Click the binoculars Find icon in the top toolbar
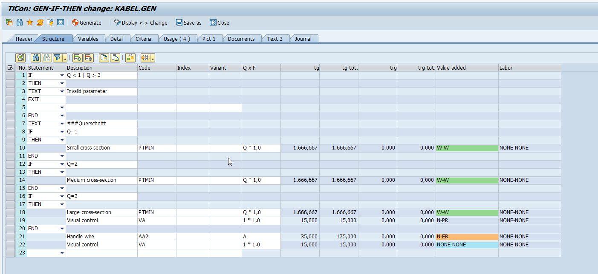The image size is (598, 274). click(x=20, y=23)
